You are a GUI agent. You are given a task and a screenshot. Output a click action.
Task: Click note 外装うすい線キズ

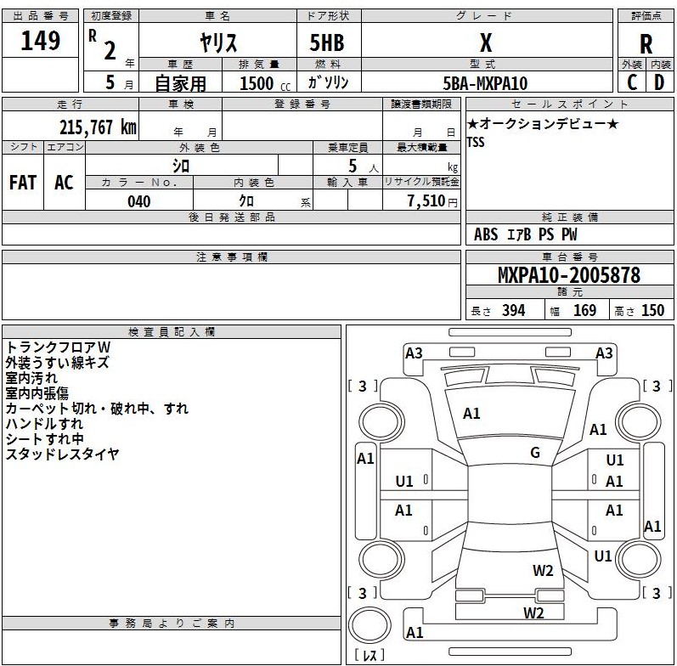click(58, 363)
